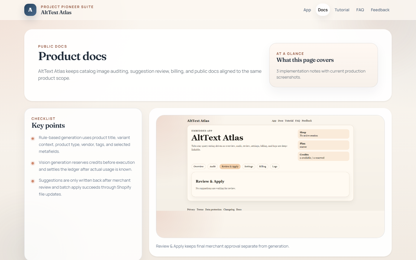The height and width of the screenshot is (260, 416).
Task: Click the bullet dot beside suggestions item
Action: 33,181
